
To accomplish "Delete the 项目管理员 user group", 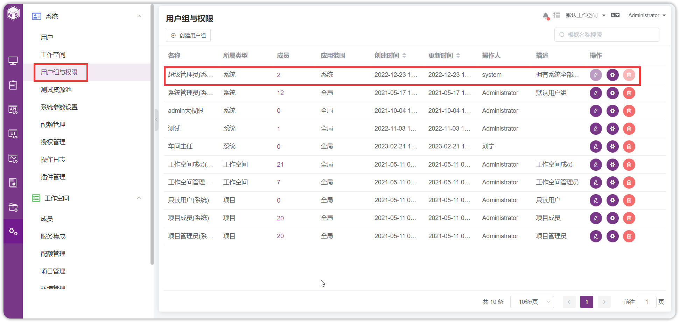I will (x=629, y=236).
